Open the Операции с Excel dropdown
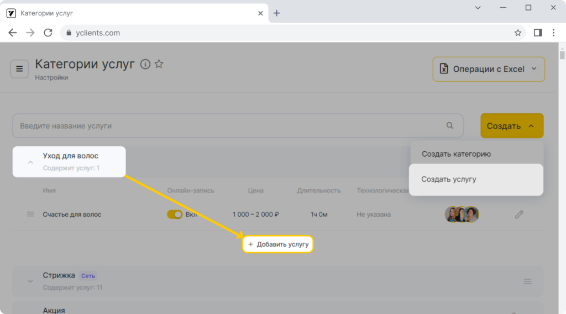 tap(489, 69)
